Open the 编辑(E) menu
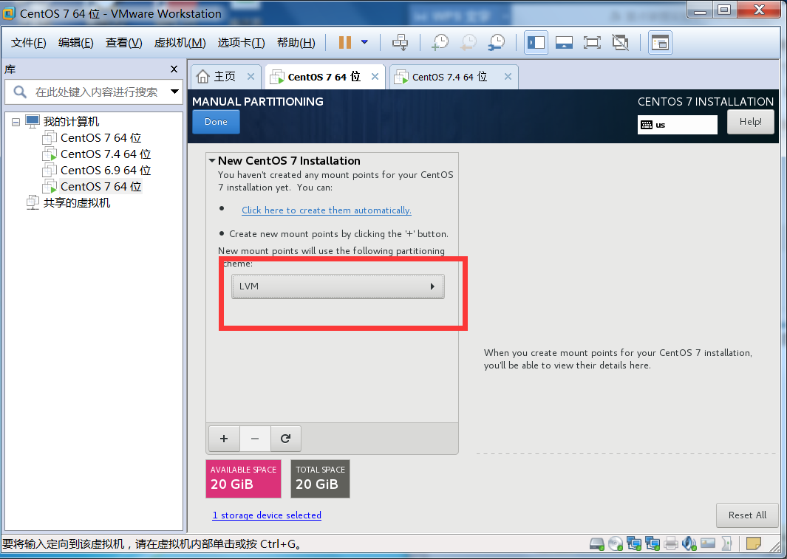 tap(76, 43)
